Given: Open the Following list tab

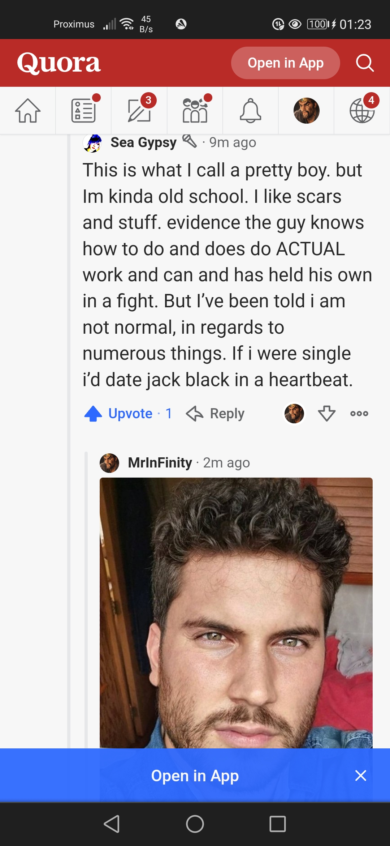Looking at the screenshot, I should [x=83, y=111].
